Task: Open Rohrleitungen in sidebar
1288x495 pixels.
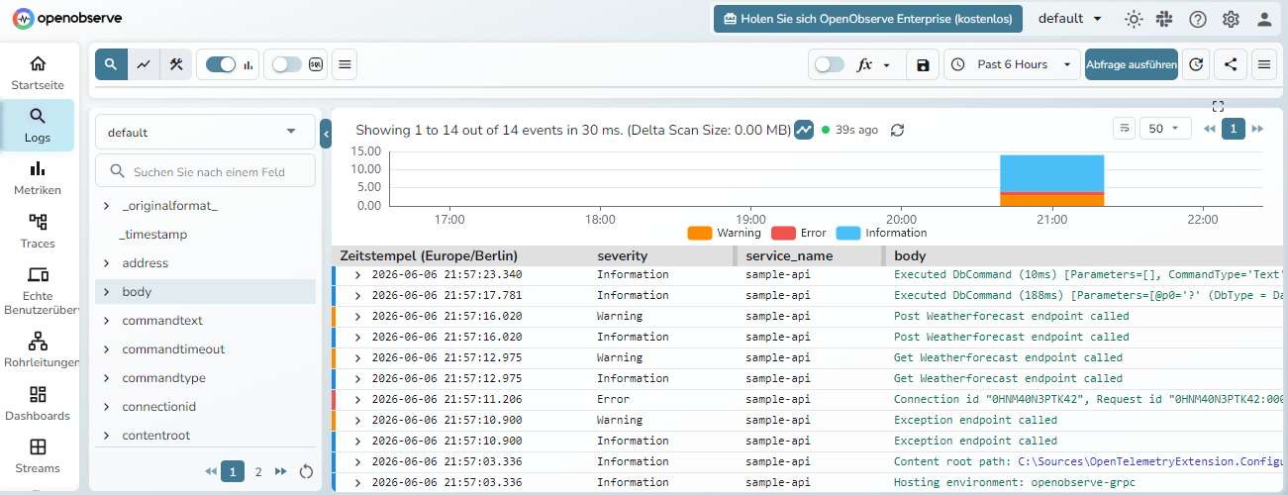Action: [x=38, y=351]
